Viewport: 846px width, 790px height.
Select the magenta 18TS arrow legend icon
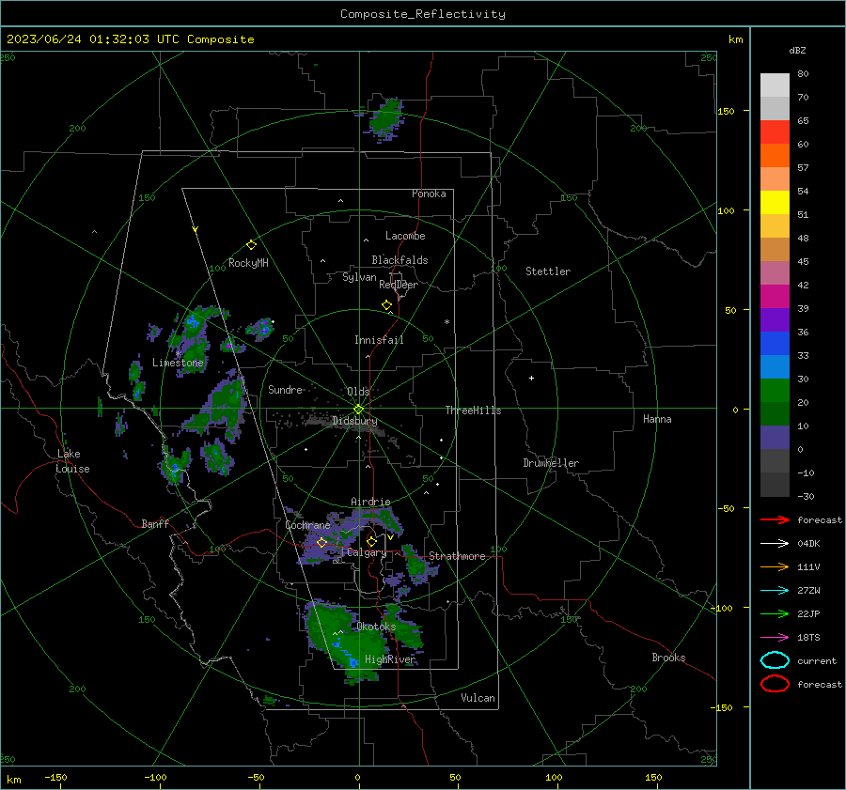(x=775, y=638)
